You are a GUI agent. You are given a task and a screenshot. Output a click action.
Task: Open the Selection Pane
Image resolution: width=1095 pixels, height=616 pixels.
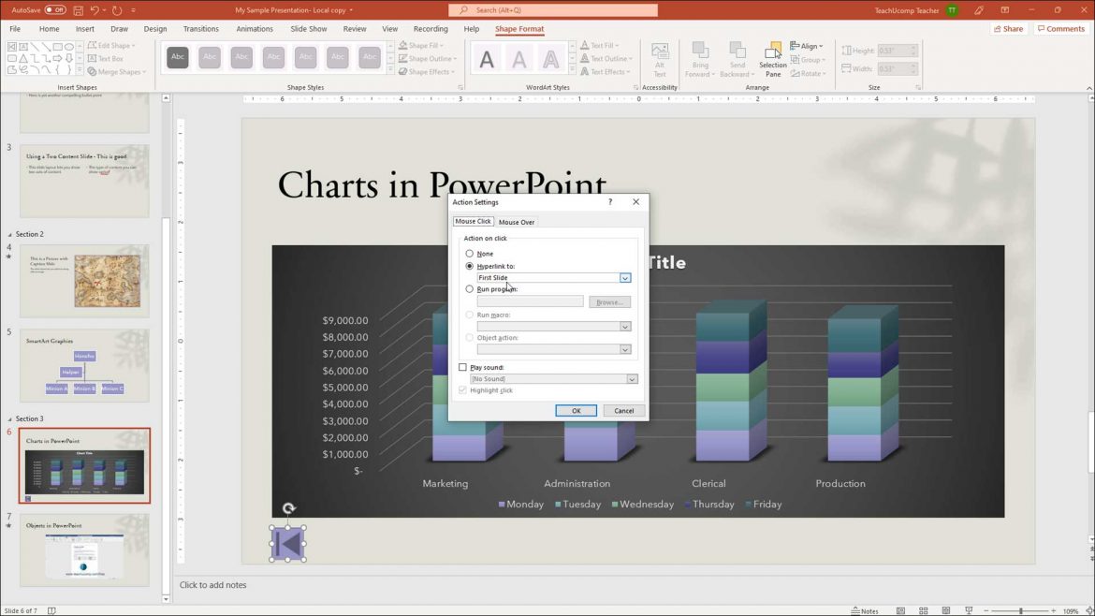[x=773, y=57]
